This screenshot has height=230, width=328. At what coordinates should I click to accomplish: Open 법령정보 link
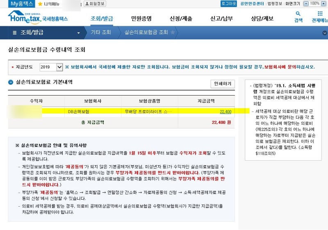[275, 4]
